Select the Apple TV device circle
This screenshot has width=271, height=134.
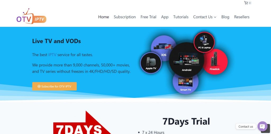(151, 63)
